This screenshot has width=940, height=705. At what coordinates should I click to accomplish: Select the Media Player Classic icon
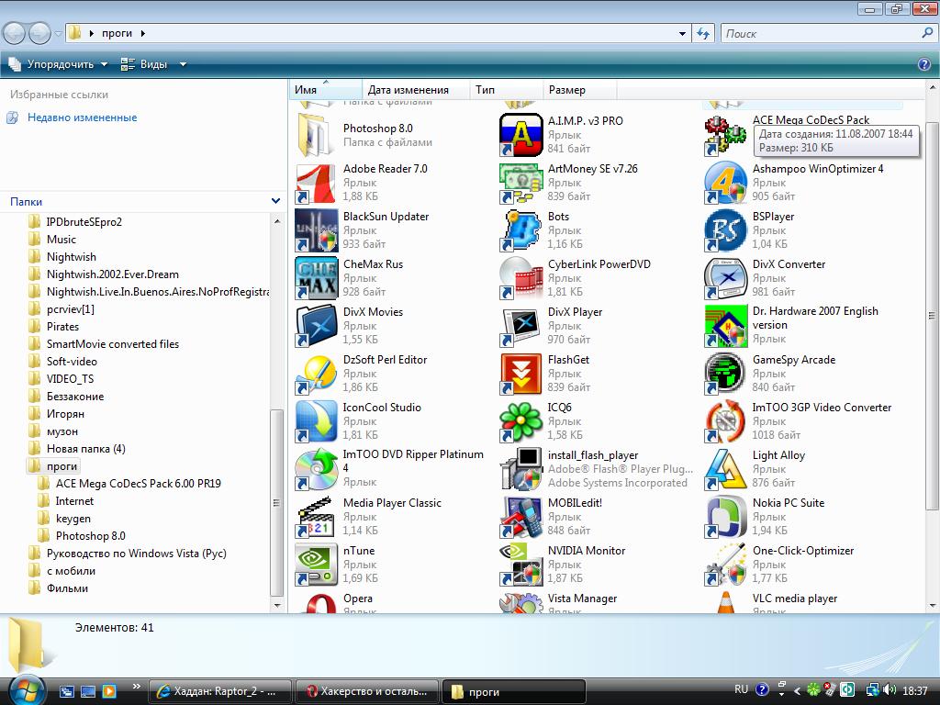click(316, 518)
